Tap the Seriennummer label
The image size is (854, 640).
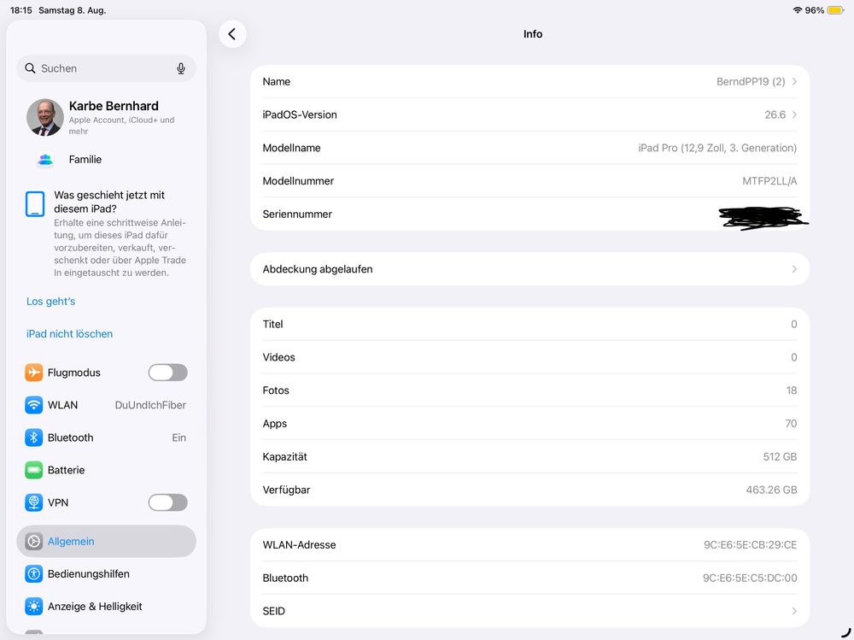point(297,214)
